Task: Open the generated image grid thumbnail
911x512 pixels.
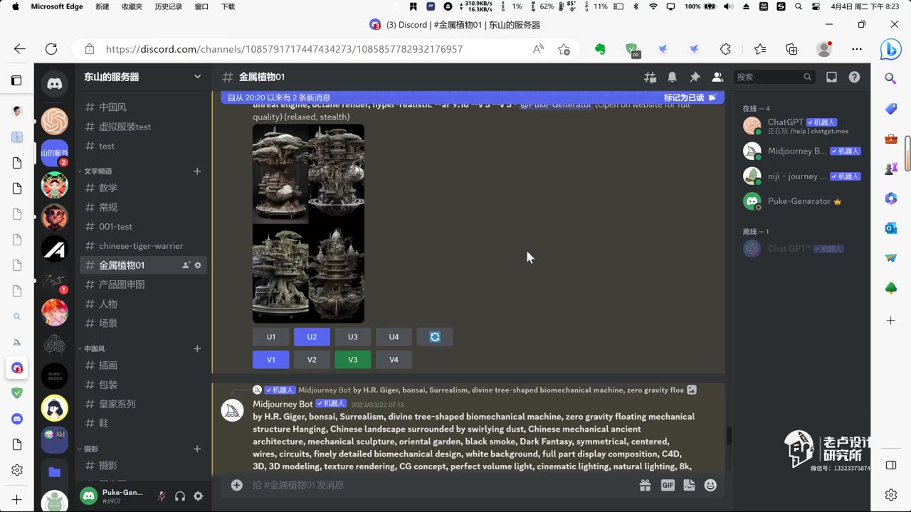Action: coord(308,224)
